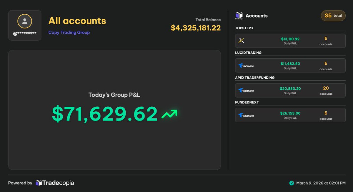Image resolution: width=353 pixels, height=192 pixels.
Task: Click the $13,110.92 Daily P&L value
Action: pyautogui.click(x=290, y=39)
